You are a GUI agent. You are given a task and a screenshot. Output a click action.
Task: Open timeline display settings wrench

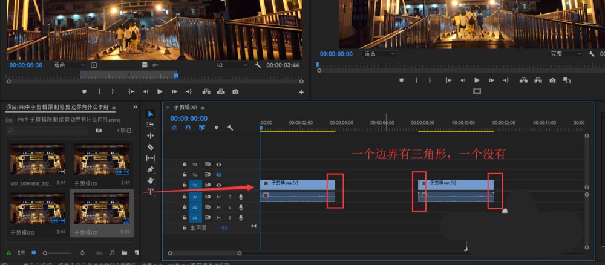coord(230,128)
